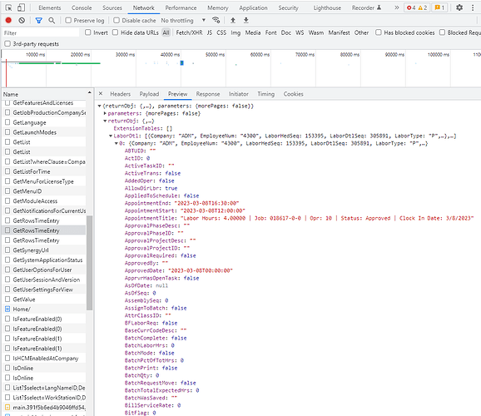This screenshot has height=416, width=481.
Task: Tick 3rd-party requests checkbox
Action: click(7, 44)
